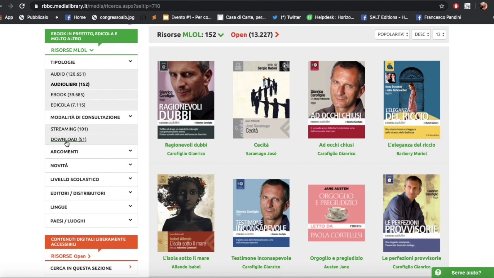Viewport: 494px width, 278px height.
Task: Open the Orgoglio e pregiudizio title link
Action: click(x=336, y=258)
